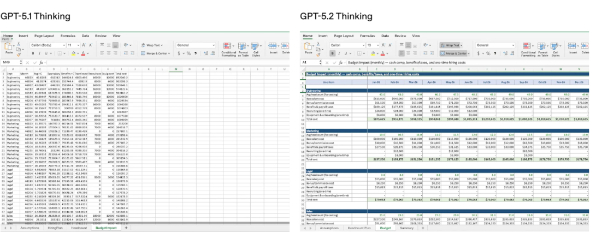Click the Format Painter brush in the right window

click(318, 55)
